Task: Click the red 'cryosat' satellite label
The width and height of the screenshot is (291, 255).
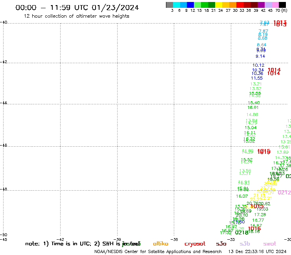Action: (195, 244)
